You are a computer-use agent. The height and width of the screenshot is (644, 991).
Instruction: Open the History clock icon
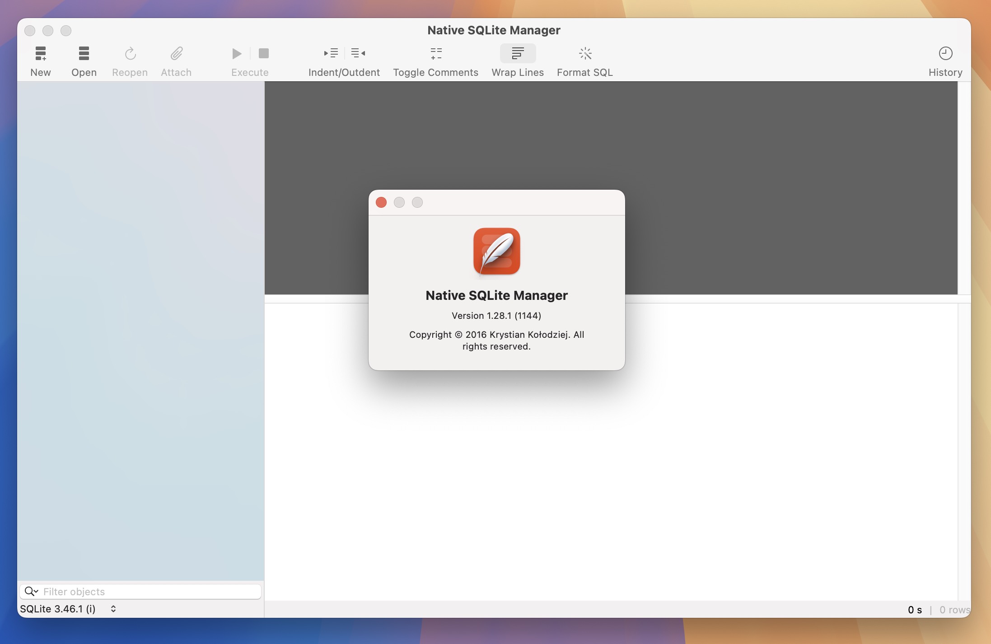click(x=945, y=53)
